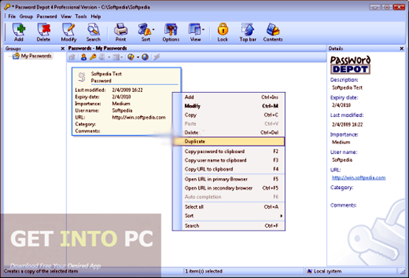
Task: Close the Details panel
Action: pyautogui.click(x=402, y=49)
